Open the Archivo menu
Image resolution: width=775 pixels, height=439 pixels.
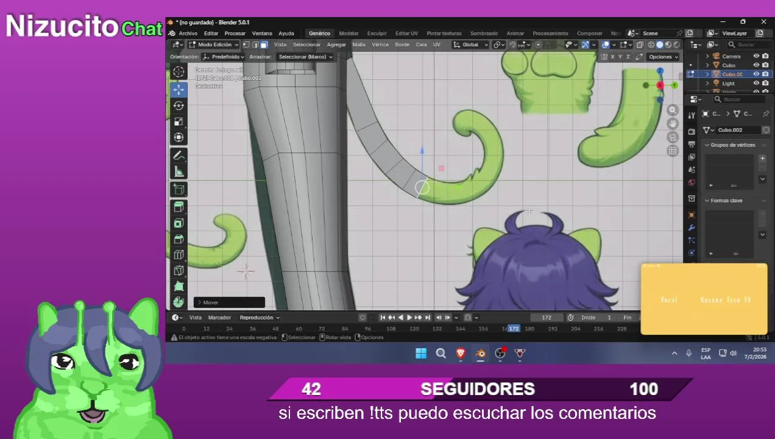coord(188,34)
